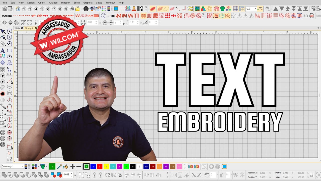
Task: Toggle the red heart auto appliqué icon
Action: 216,9
